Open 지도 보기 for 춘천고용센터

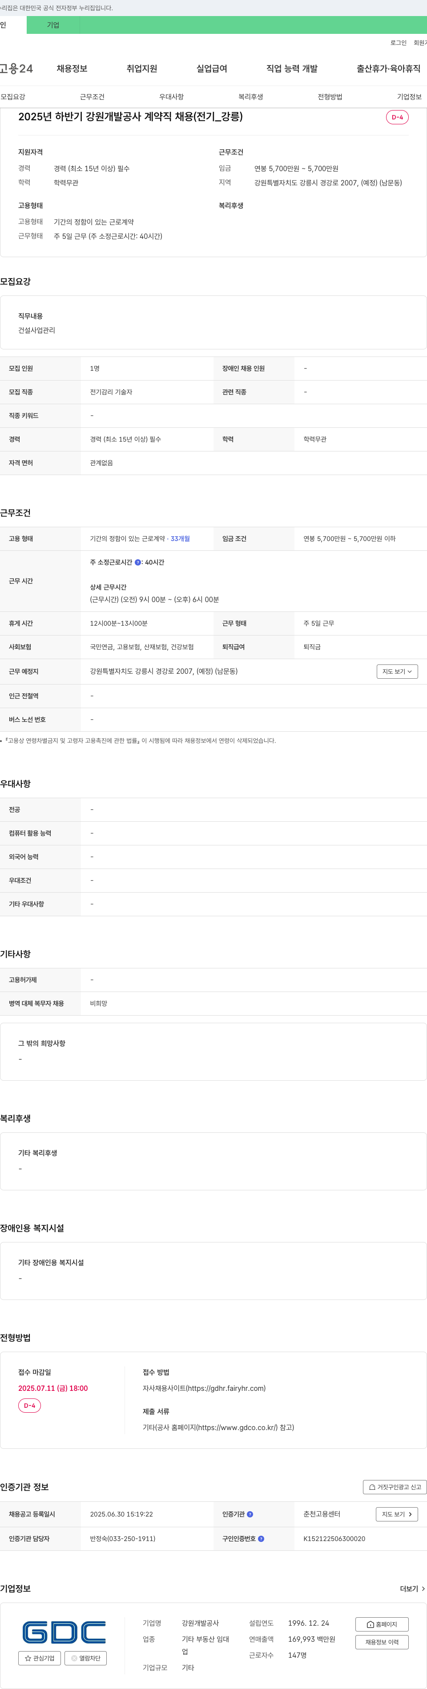(397, 1515)
